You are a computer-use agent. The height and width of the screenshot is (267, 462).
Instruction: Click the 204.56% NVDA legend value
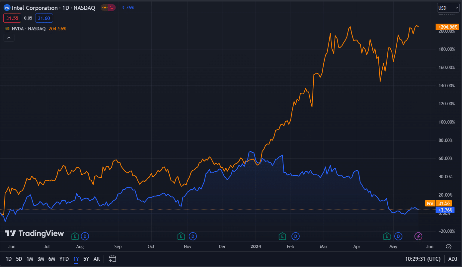click(57, 29)
